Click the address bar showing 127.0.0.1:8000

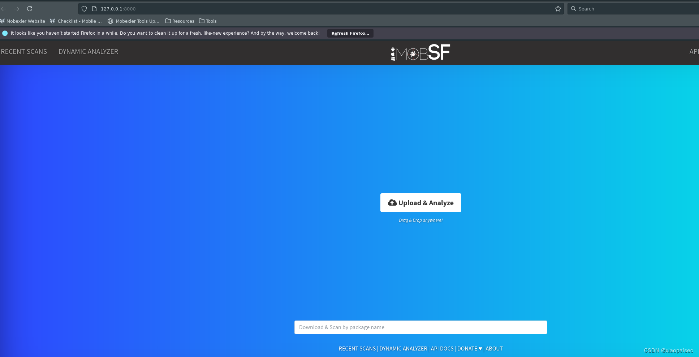(x=321, y=9)
